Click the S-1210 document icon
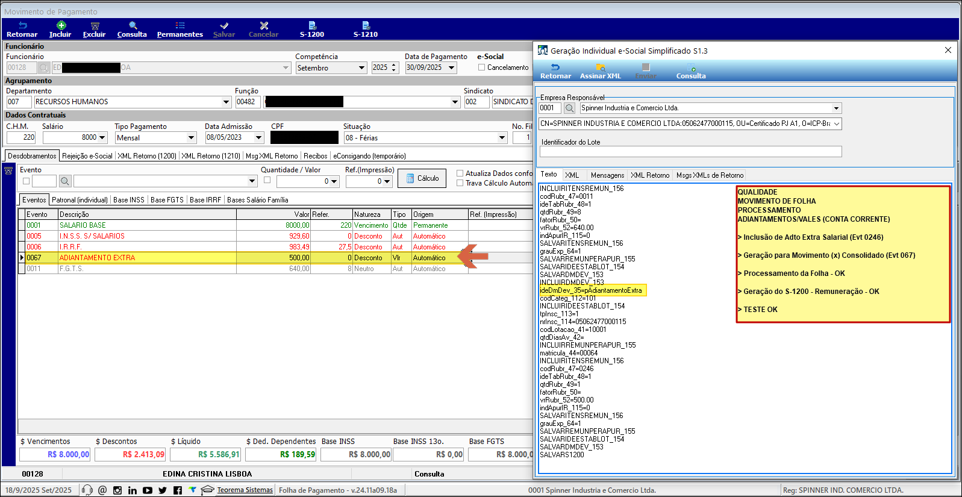962x497 pixels. [x=365, y=26]
